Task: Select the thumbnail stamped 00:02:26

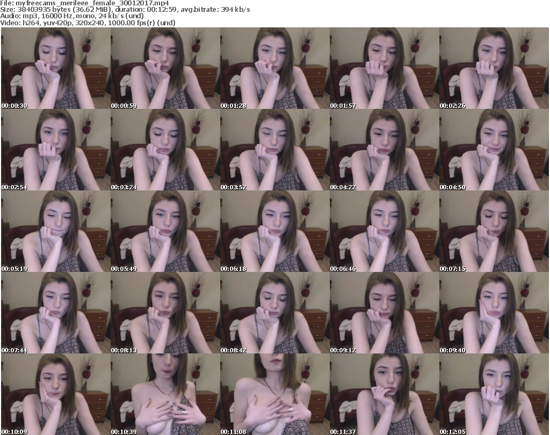Action: point(494,68)
